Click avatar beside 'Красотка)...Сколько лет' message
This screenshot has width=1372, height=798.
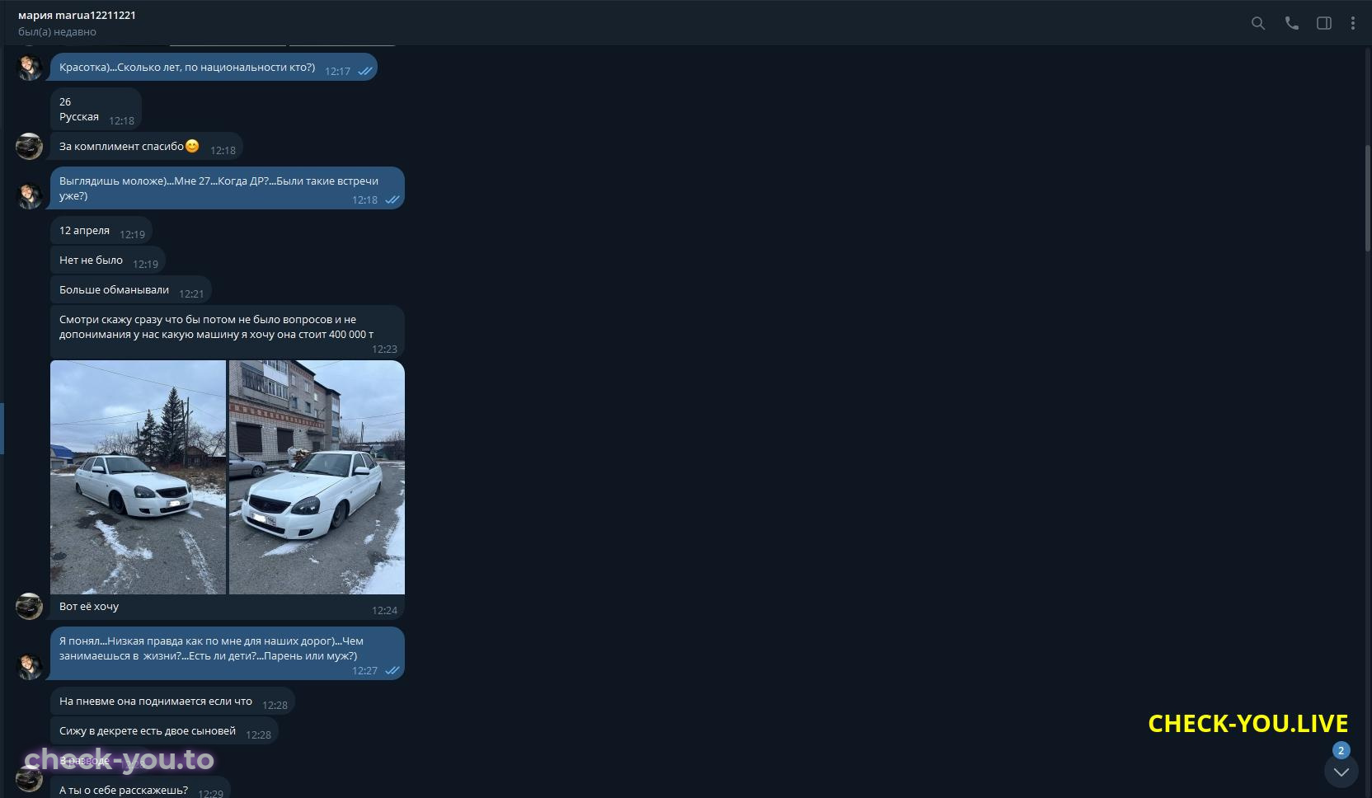click(x=30, y=67)
